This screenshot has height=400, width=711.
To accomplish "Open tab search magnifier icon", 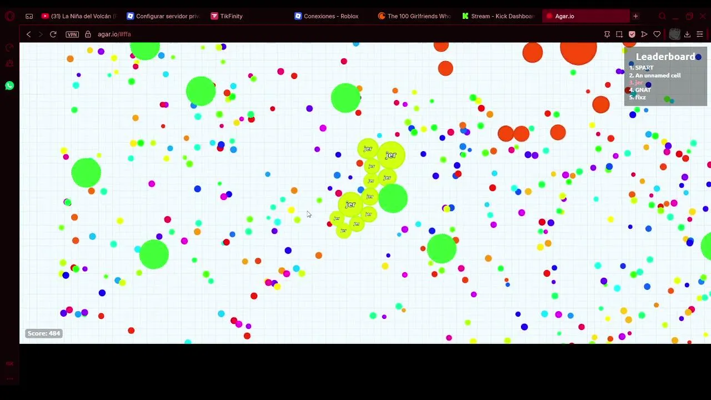I will 662,16.
